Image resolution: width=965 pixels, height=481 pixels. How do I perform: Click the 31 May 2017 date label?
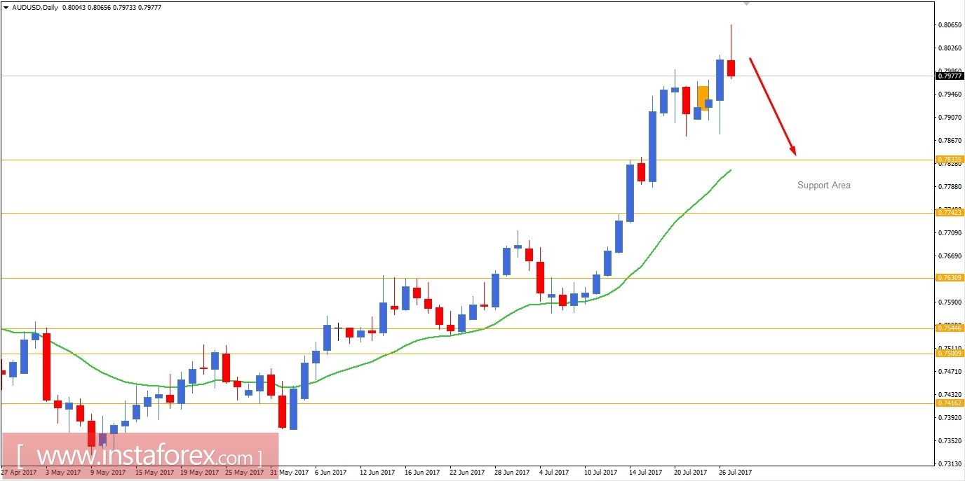pos(288,472)
